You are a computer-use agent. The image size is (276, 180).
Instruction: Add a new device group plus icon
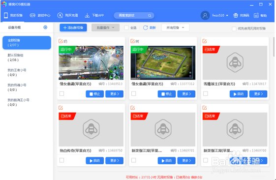pyautogui.click(x=45, y=27)
